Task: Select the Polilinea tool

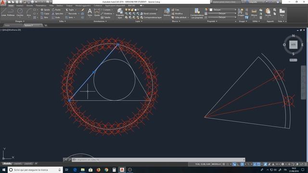Action: [x=11, y=12]
